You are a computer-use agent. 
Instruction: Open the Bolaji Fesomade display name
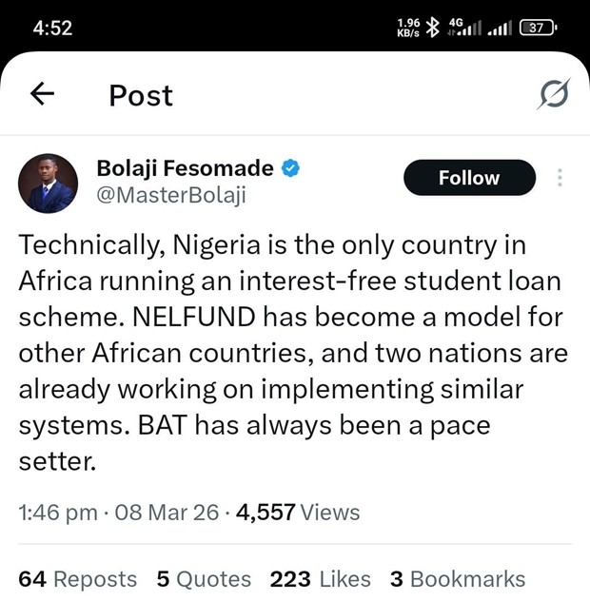pos(185,169)
